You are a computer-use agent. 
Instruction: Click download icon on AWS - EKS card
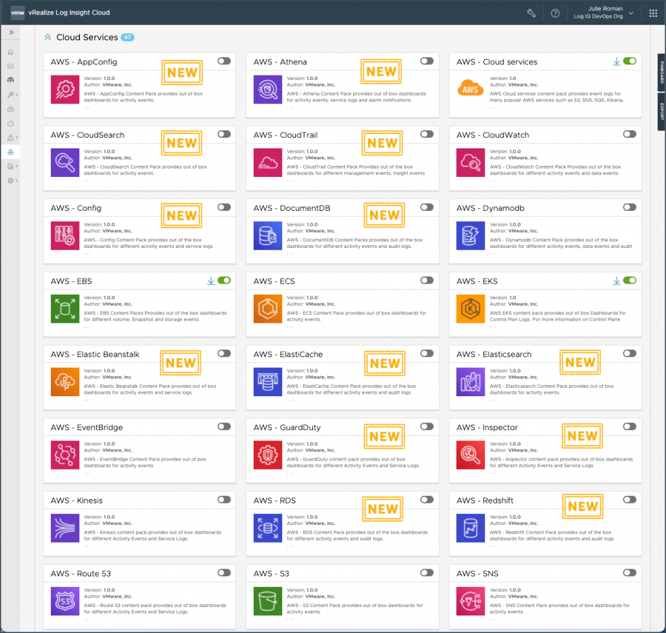coord(617,281)
